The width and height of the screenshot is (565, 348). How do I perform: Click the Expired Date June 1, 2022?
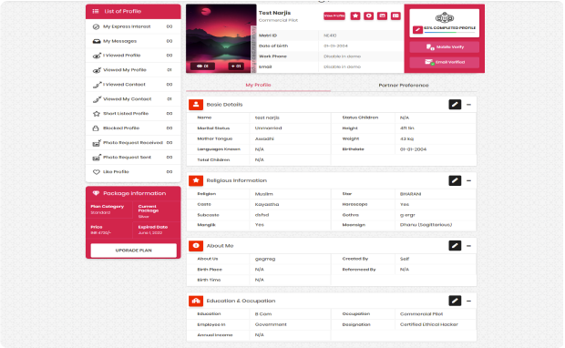(150, 233)
